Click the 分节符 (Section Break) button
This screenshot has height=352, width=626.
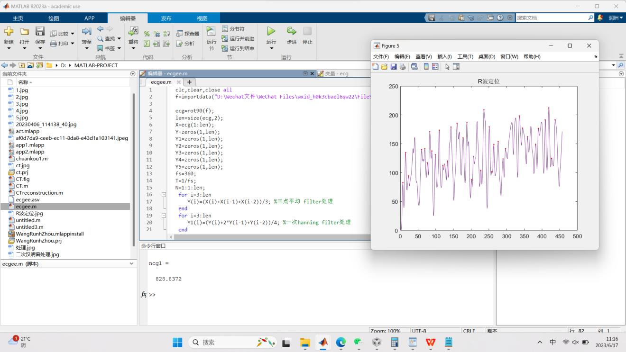233,29
